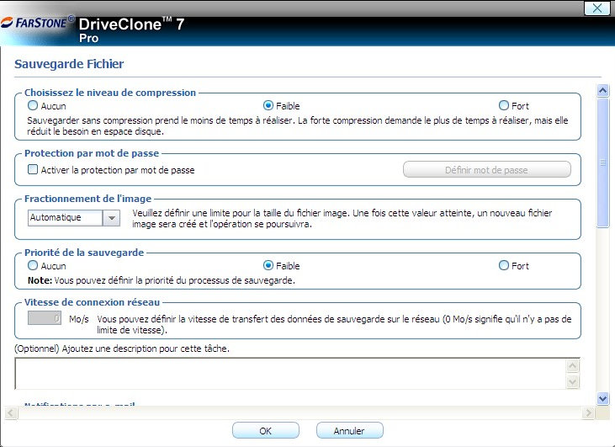Screen dimensions: 615x447
Task: Click the Choisissez le niveau de compression label
Action: (110, 93)
